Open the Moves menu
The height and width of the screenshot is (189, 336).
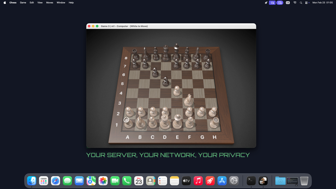pos(50,3)
